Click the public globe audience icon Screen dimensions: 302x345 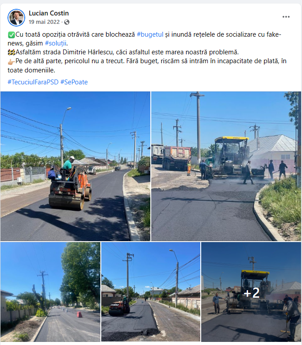pyautogui.click(x=67, y=22)
